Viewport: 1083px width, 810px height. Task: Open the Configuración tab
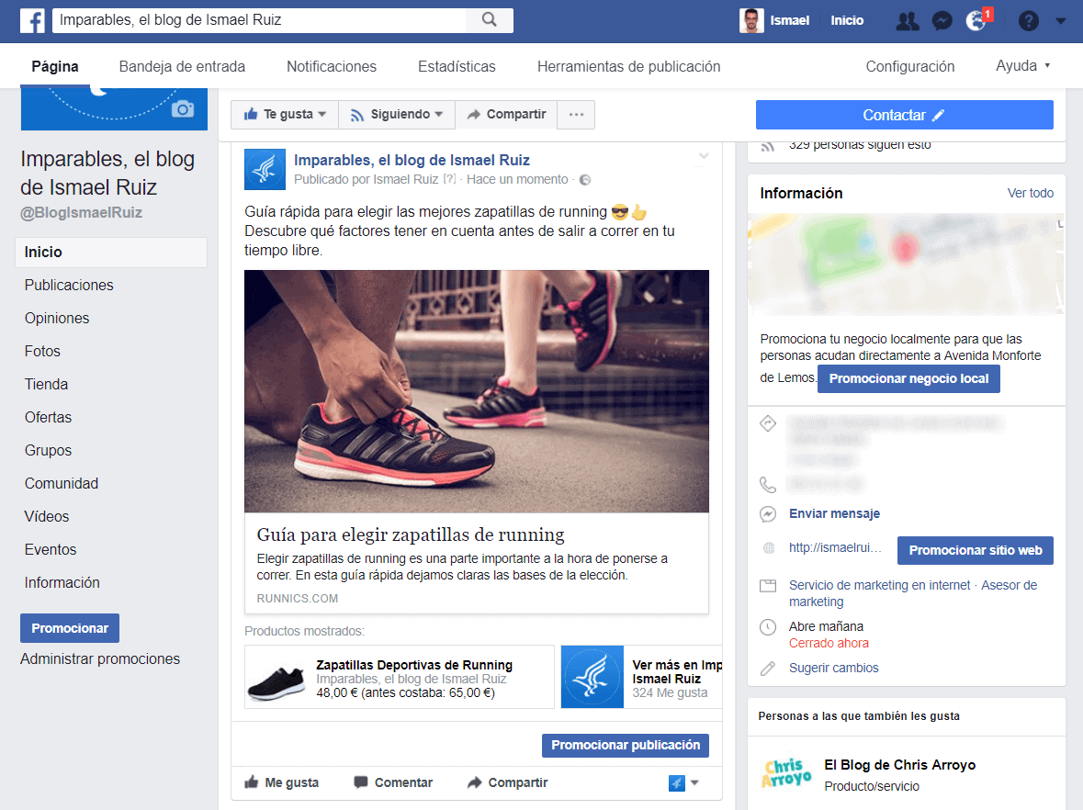pyautogui.click(x=909, y=66)
